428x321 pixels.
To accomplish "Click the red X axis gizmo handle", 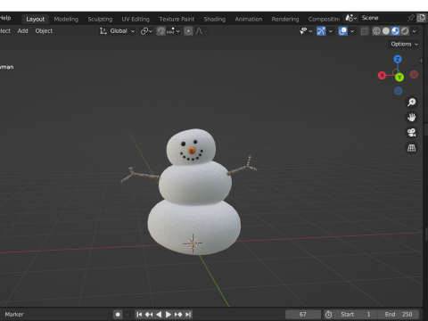I will [x=382, y=75].
